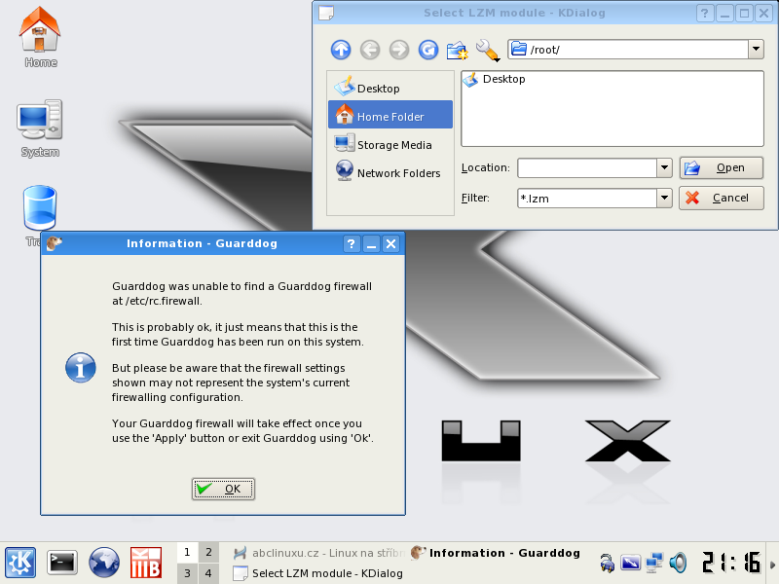Click the panel hide arrow at the edge
The image size is (779, 584).
point(772,565)
